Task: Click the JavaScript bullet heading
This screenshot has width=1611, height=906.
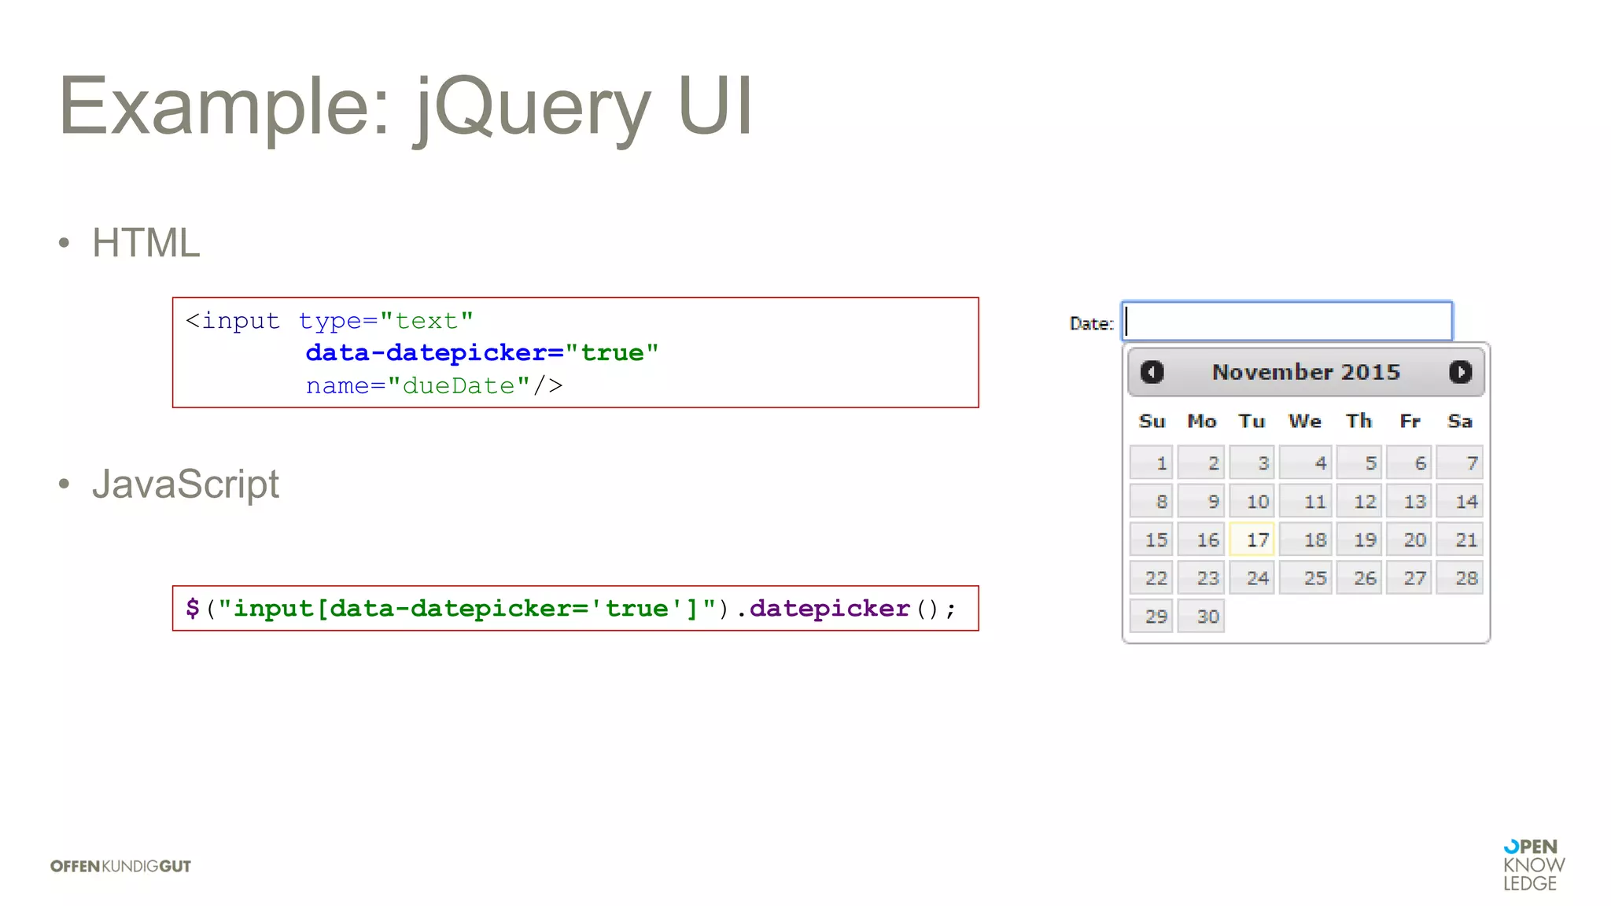Action: pos(186,484)
